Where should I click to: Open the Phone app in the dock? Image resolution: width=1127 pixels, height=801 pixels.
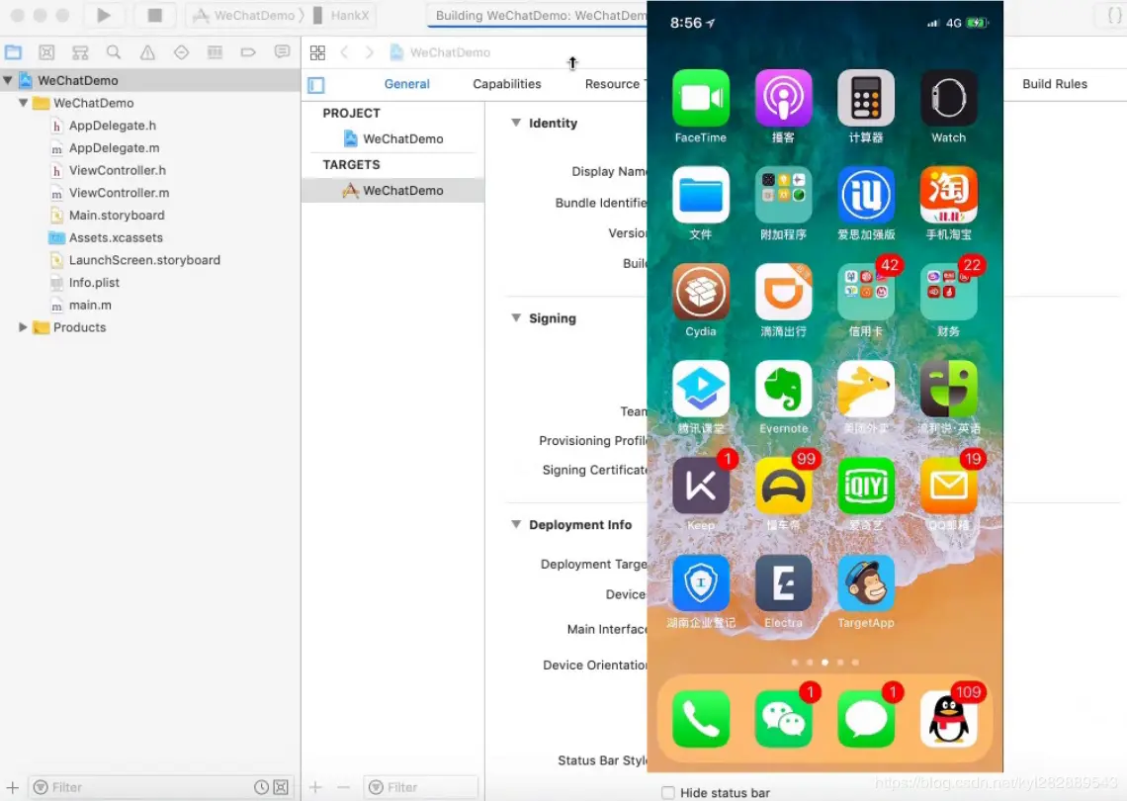tap(701, 719)
